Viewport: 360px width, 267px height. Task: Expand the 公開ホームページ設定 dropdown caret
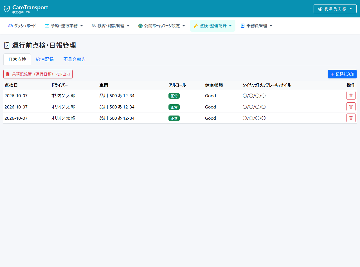184,26
